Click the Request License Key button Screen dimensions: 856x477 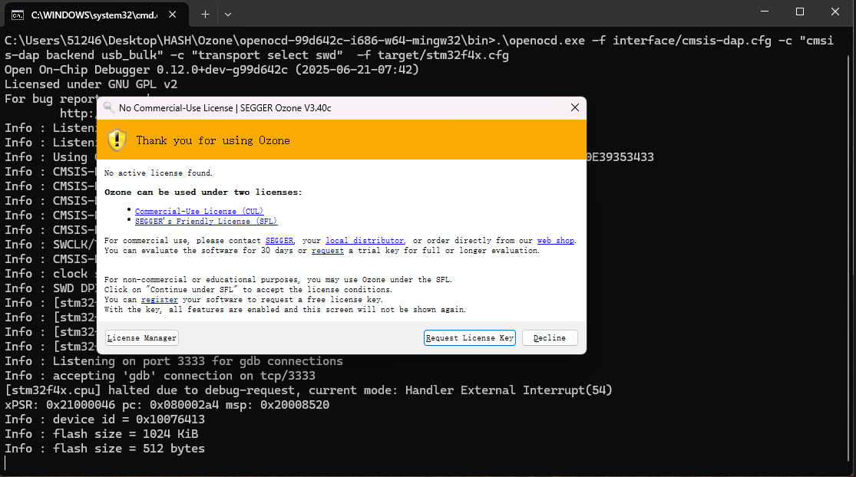pyautogui.click(x=469, y=338)
